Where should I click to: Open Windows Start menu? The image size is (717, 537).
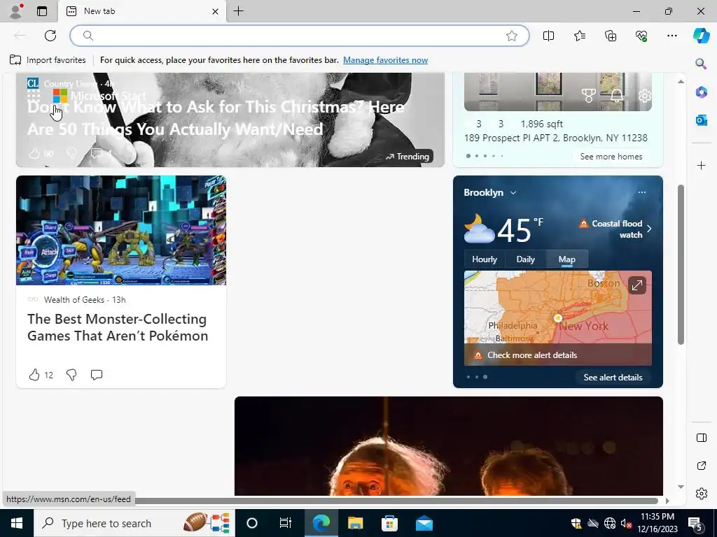coord(17,523)
